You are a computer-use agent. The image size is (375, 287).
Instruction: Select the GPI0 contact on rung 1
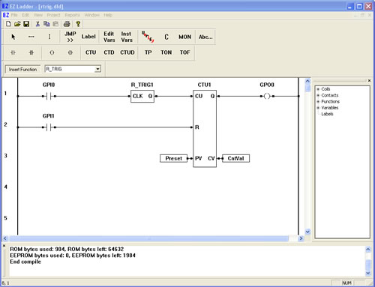pyautogui.click(x=49, y=96)
